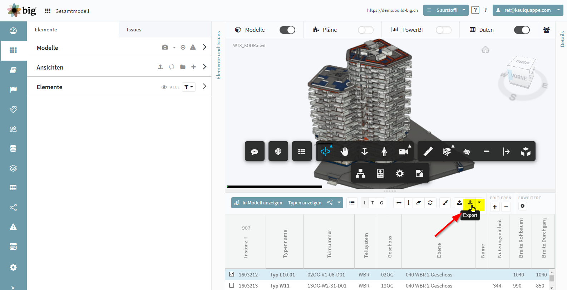Screen dimensions: 567x290
Task: Click the plus icon in Ansichten row
Action: pyautogui.click(x=193, y=67)
